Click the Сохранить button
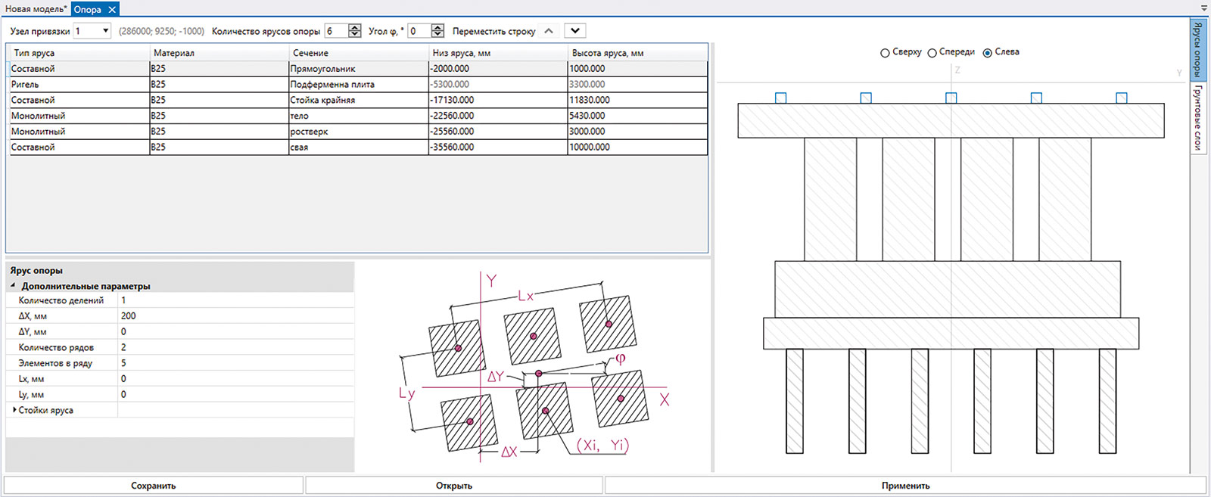 tap(154, 486)
